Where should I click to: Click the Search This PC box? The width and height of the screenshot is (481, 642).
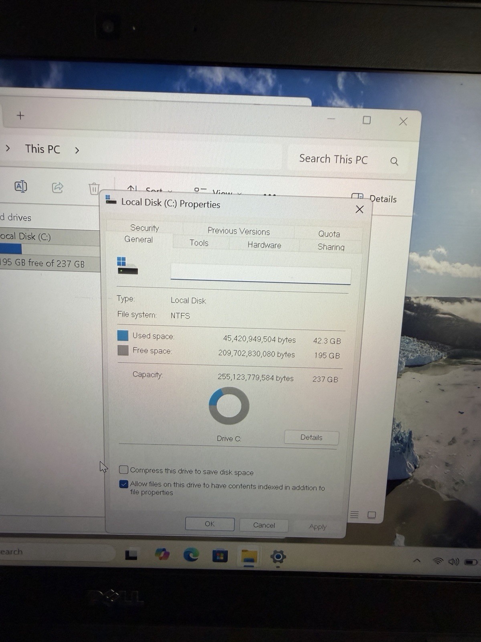click(x=348, y=160)
